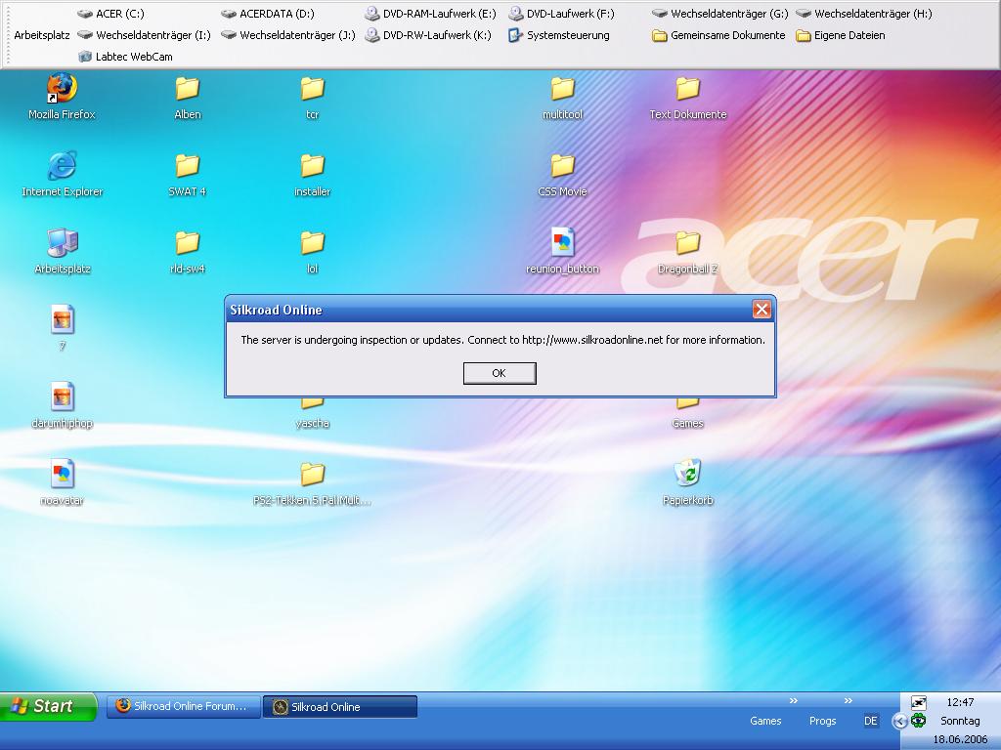
Task: Click the taskbar clock showing 12:47
Action: point(960,702)
